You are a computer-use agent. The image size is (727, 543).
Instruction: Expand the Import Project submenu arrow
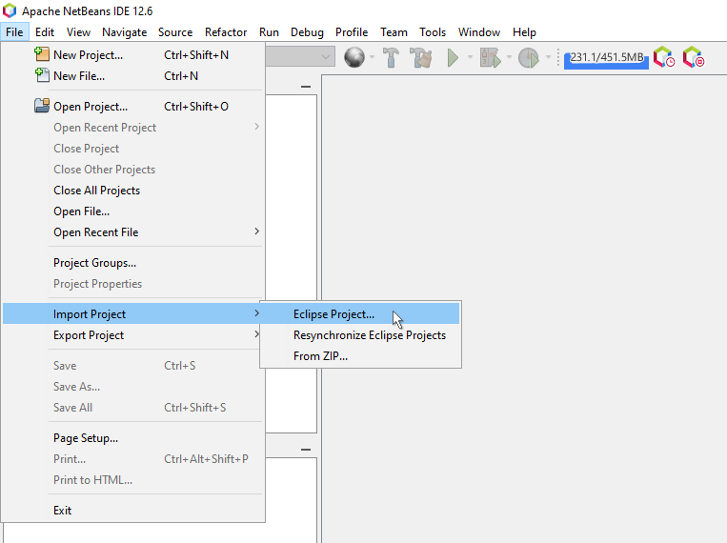(257, 313)
